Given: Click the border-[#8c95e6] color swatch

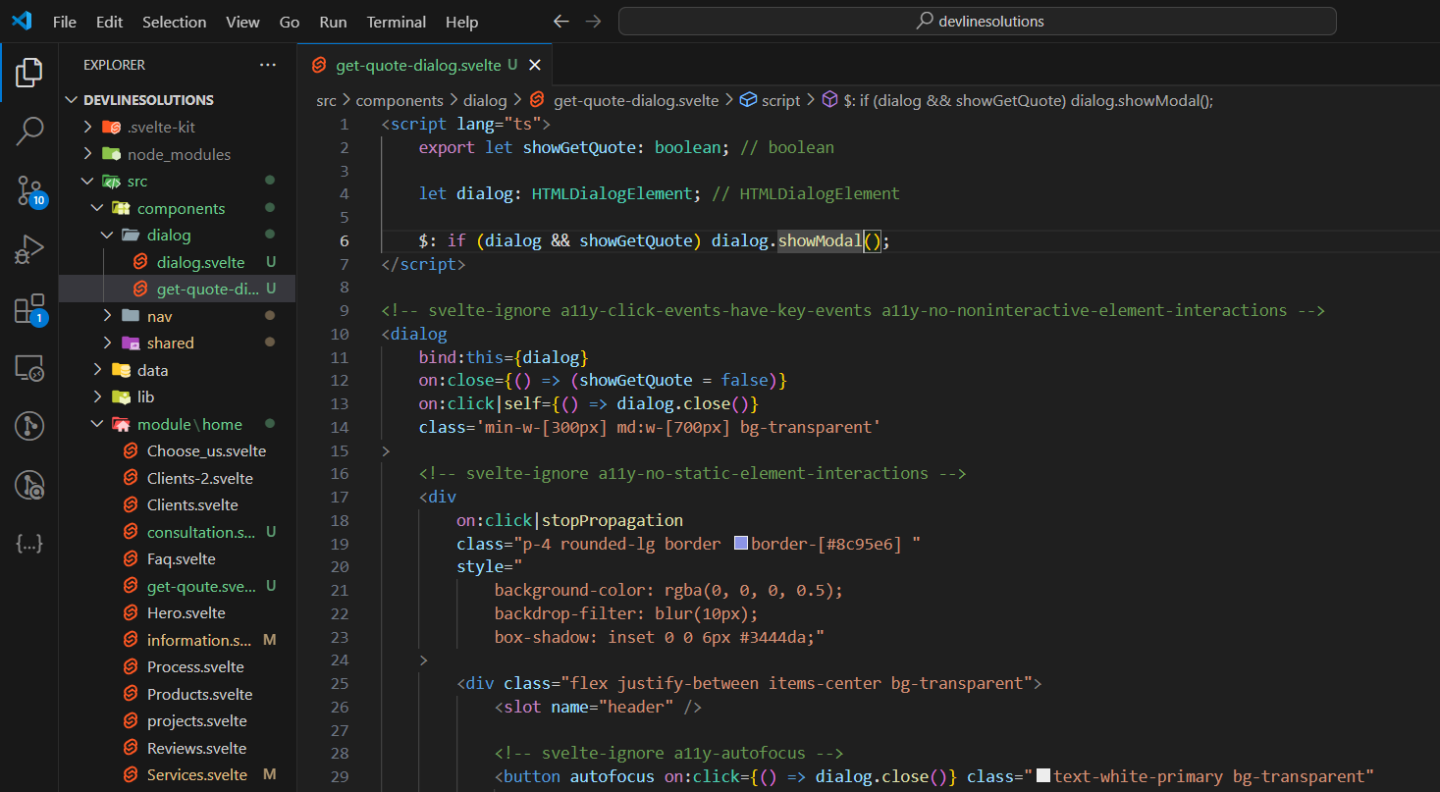Looking at the screenshot, I should point(741,543).
